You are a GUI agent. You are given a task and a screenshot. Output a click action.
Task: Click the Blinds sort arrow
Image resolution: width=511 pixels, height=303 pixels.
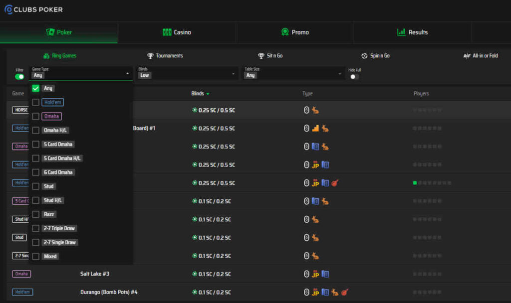pos(208,94)
